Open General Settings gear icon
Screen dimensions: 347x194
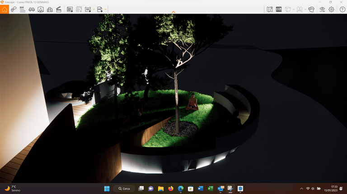tap(331, 9)
